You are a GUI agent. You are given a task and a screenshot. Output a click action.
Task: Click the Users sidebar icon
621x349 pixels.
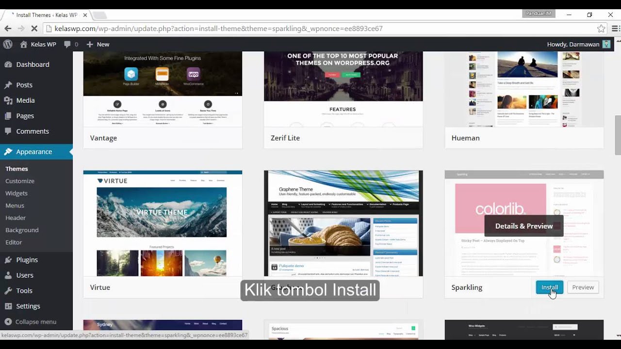pos(8,275)
